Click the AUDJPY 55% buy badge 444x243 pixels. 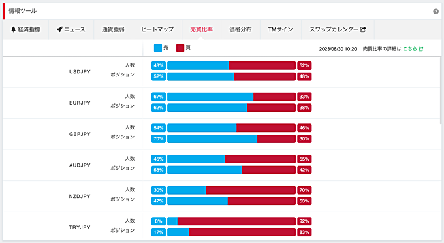pos(304,159)
